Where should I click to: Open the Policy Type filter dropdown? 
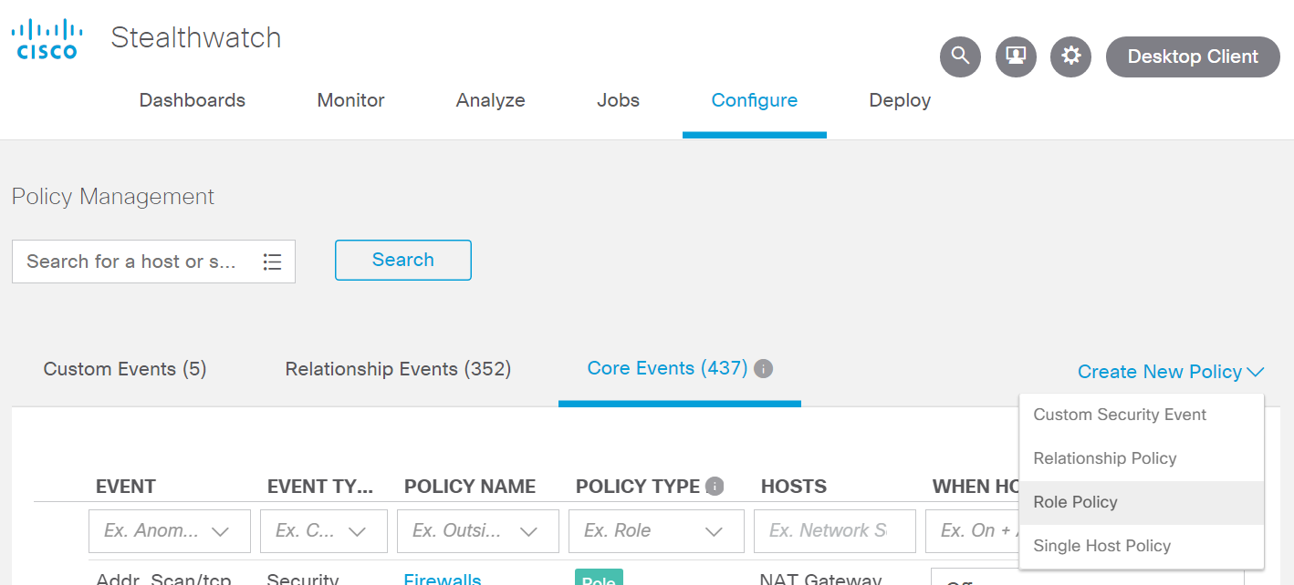[x=656, y=531]
